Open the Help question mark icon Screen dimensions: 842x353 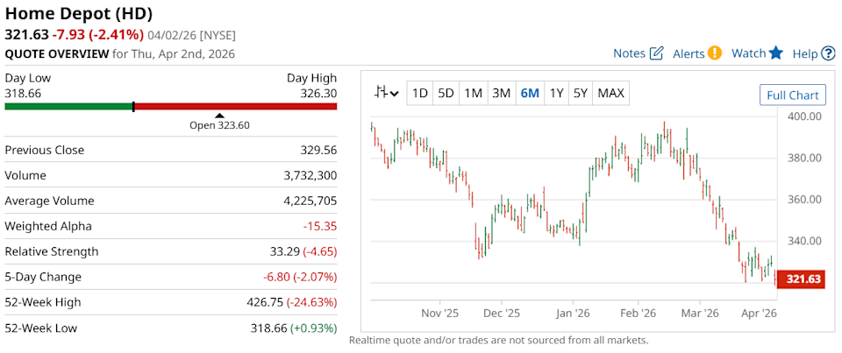point(828,53)
